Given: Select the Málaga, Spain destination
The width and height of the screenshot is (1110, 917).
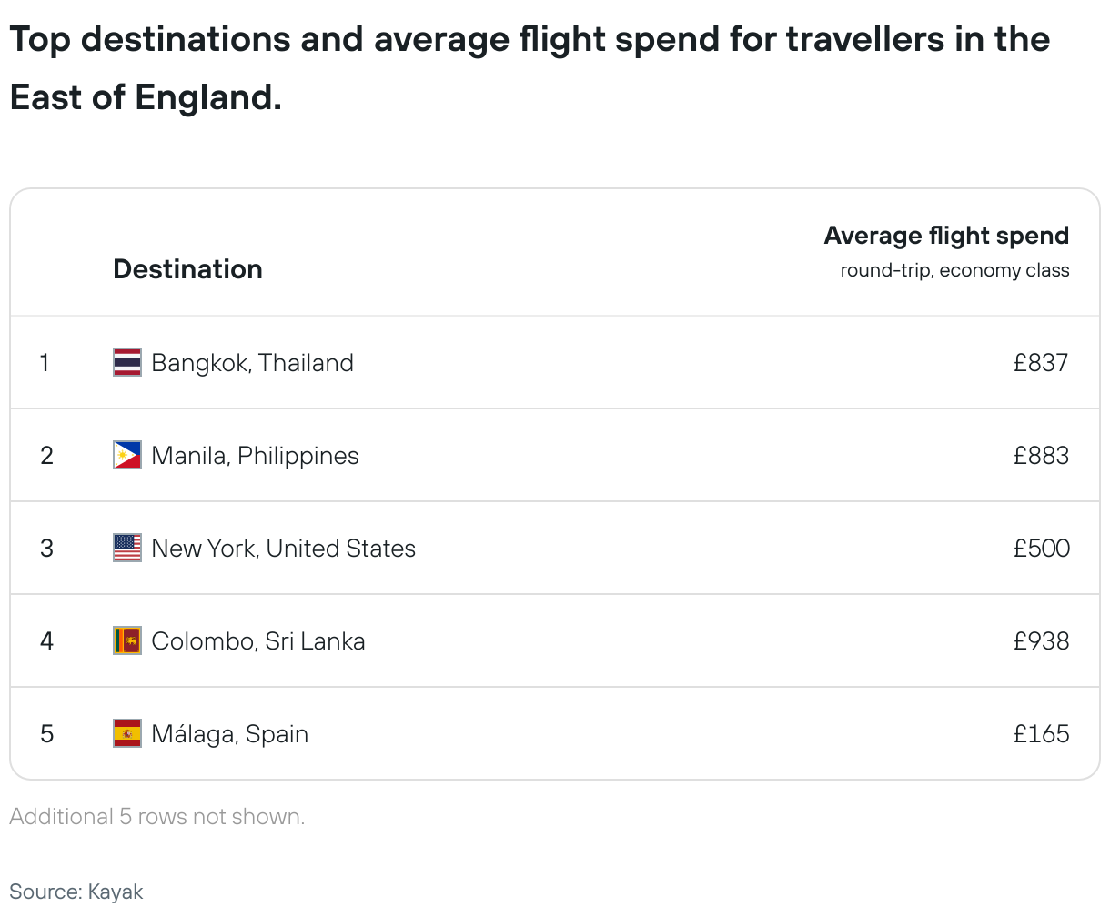Looking at the screenshot, I should pos(229,733).
